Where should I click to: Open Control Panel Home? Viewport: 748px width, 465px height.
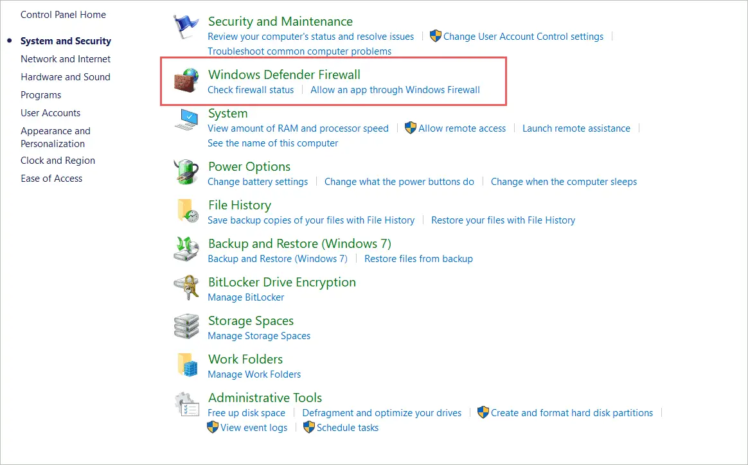coord(63,14)
